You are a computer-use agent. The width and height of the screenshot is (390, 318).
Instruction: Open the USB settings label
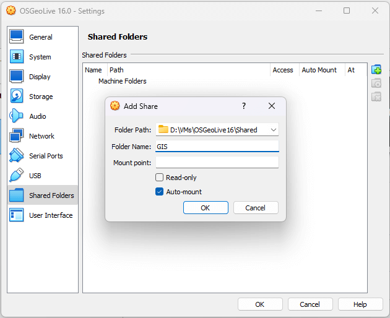[35, 176]
